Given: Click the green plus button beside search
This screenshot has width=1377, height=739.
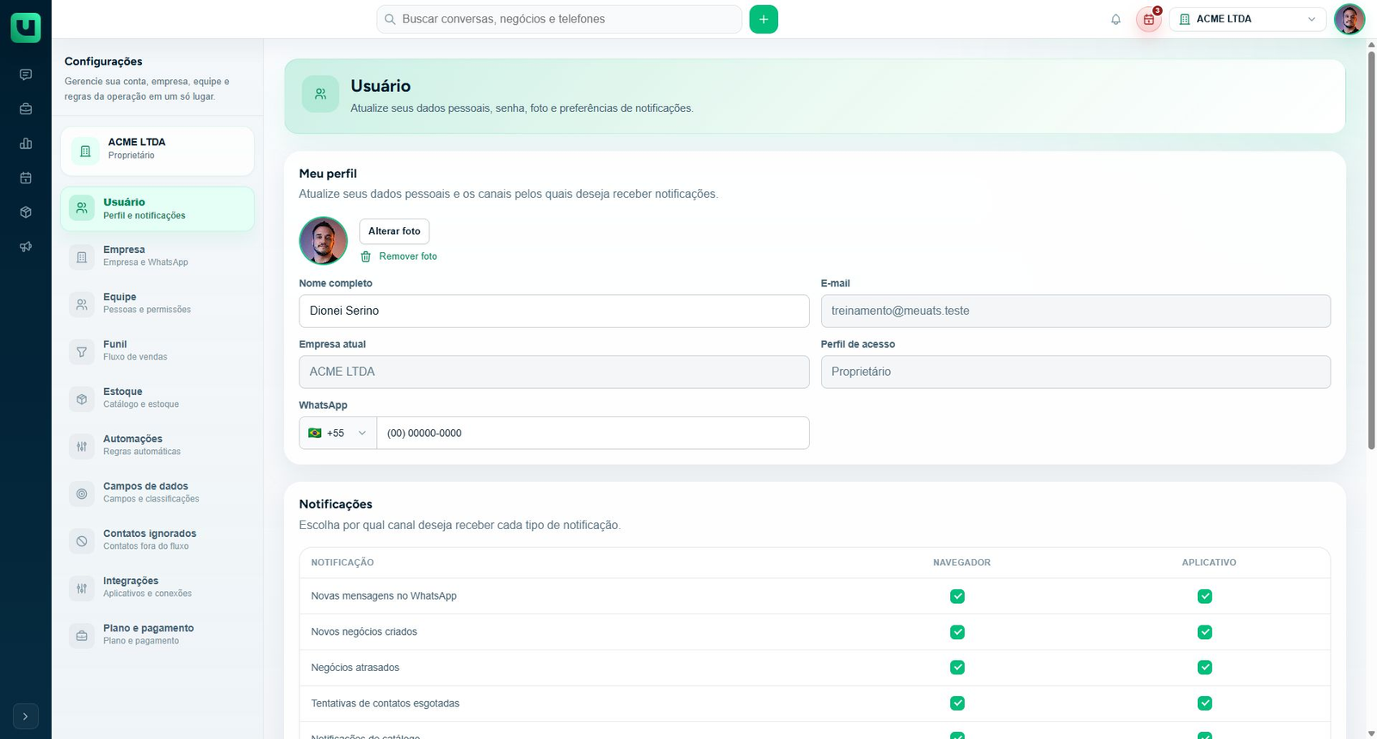Looking at the screenshot, I should (x=763, y=19).
